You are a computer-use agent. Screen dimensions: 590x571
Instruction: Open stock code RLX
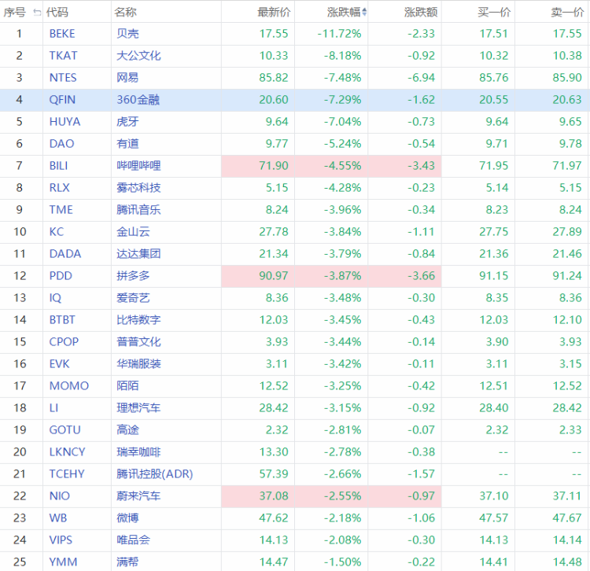(60, 188)
